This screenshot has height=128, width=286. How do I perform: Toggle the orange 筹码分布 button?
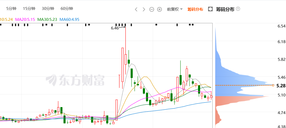click(x=195, y=9)
